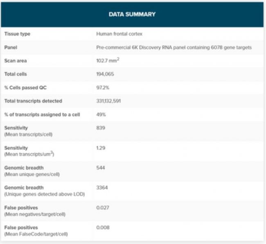The width and height of the screenshot is (266, 244).
Task: Click the 0.027 false positives value
Action: (x=103, y=207)
